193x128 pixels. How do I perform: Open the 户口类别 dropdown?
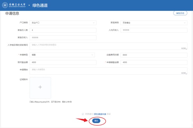point(63,23)
